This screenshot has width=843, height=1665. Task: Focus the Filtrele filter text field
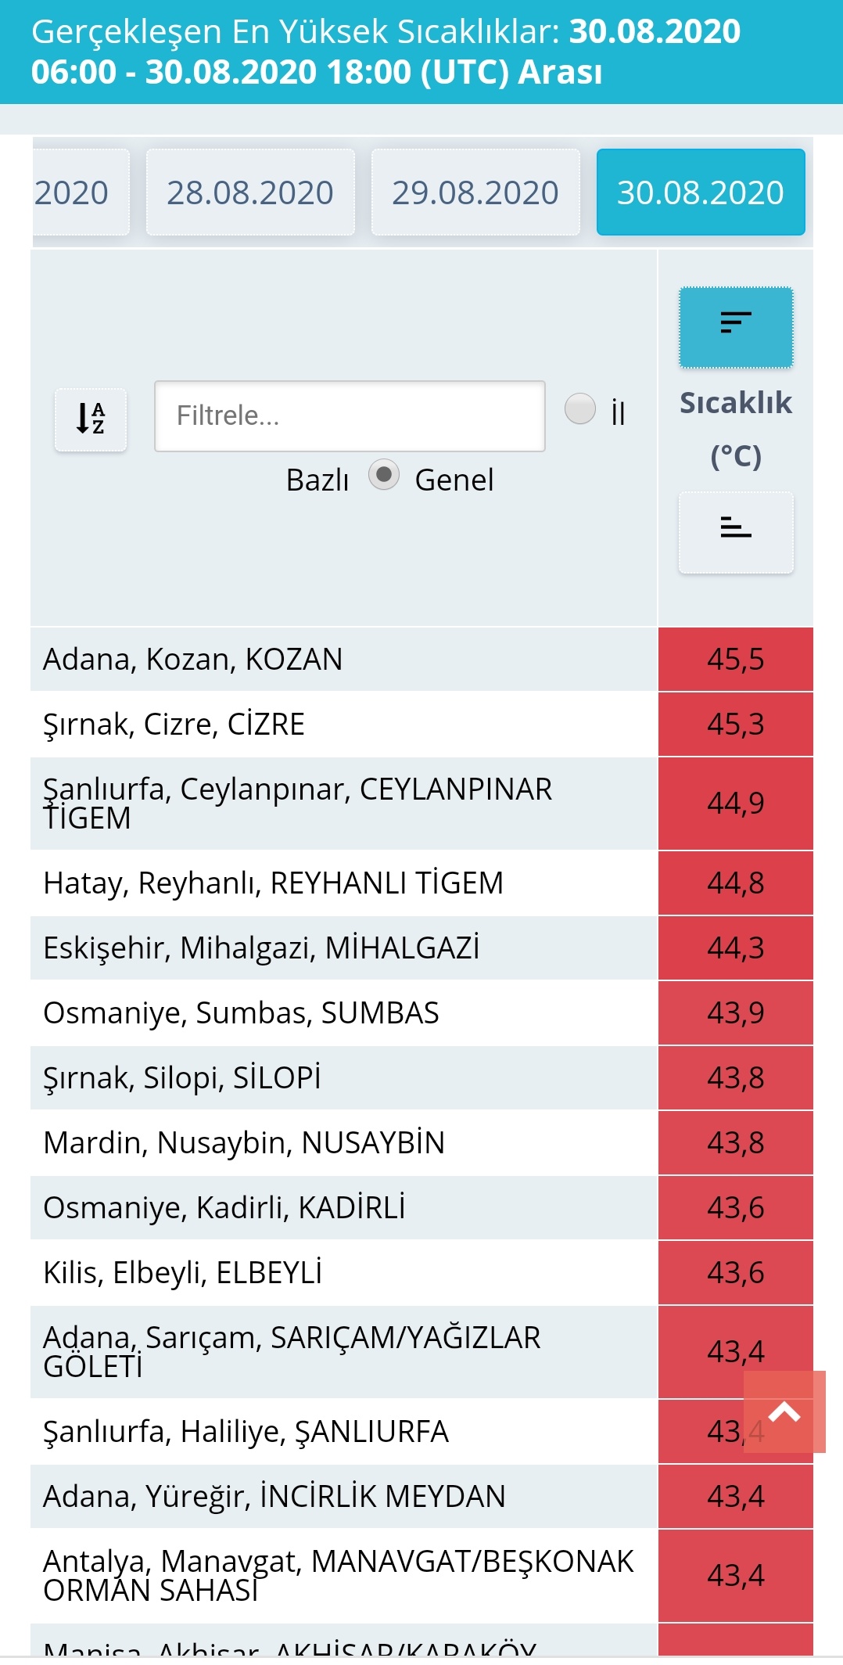tap(350, 416)
